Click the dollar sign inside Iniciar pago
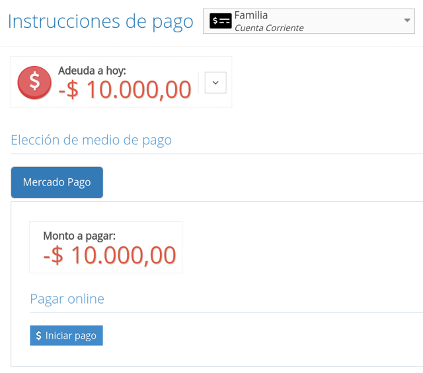The width and height of the screenshot is (423, 373). pyautogui.click(x=38, y=335)
